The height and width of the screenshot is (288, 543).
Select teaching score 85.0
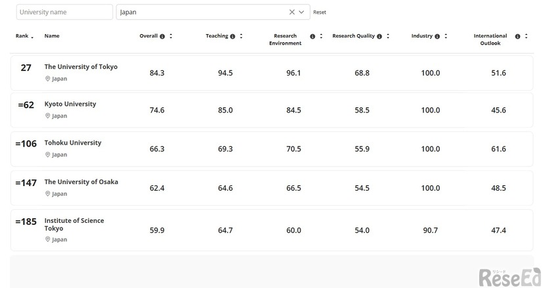click(225, 110)
